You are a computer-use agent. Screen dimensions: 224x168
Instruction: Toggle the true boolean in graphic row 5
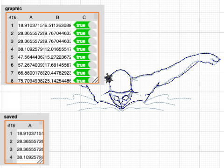tap(84, 57)
